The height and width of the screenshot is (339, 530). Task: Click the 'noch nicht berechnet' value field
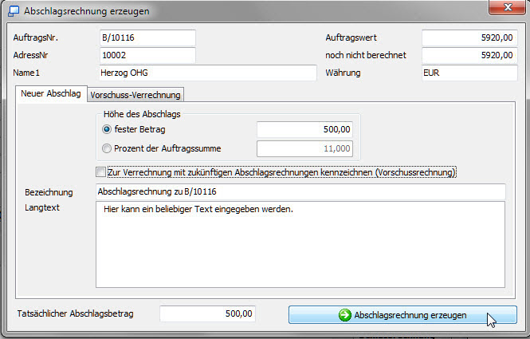(469, 55)
